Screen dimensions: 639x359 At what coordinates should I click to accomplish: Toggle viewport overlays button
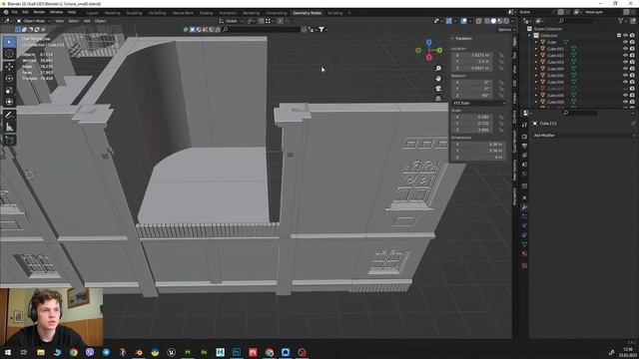tap(464, 21)
